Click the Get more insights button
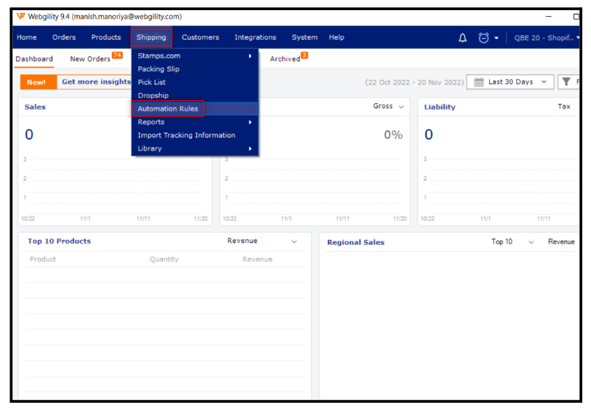591x410 pixels. pos(95,82)
